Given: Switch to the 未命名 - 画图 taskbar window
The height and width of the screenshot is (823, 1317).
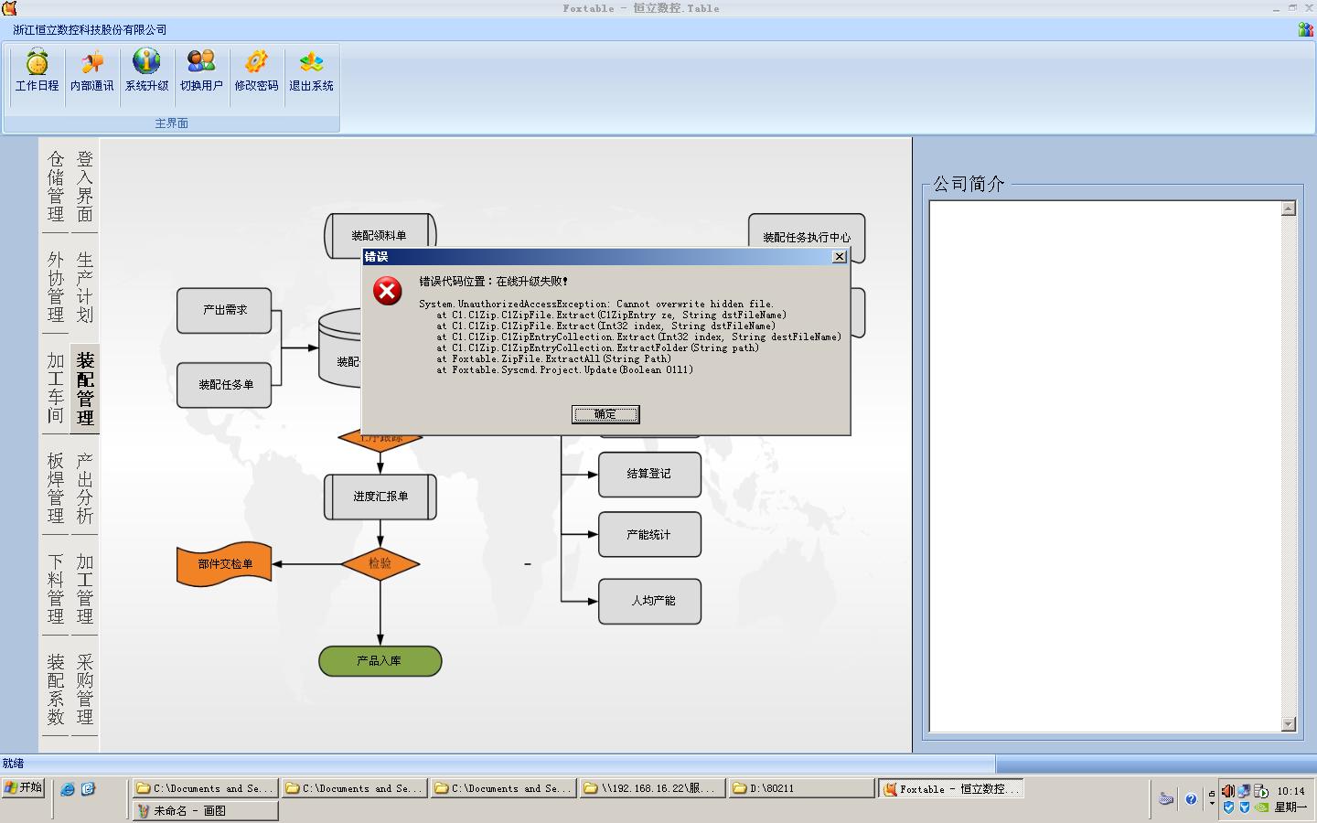Looking at the screenshot, I should pos(205,811).
